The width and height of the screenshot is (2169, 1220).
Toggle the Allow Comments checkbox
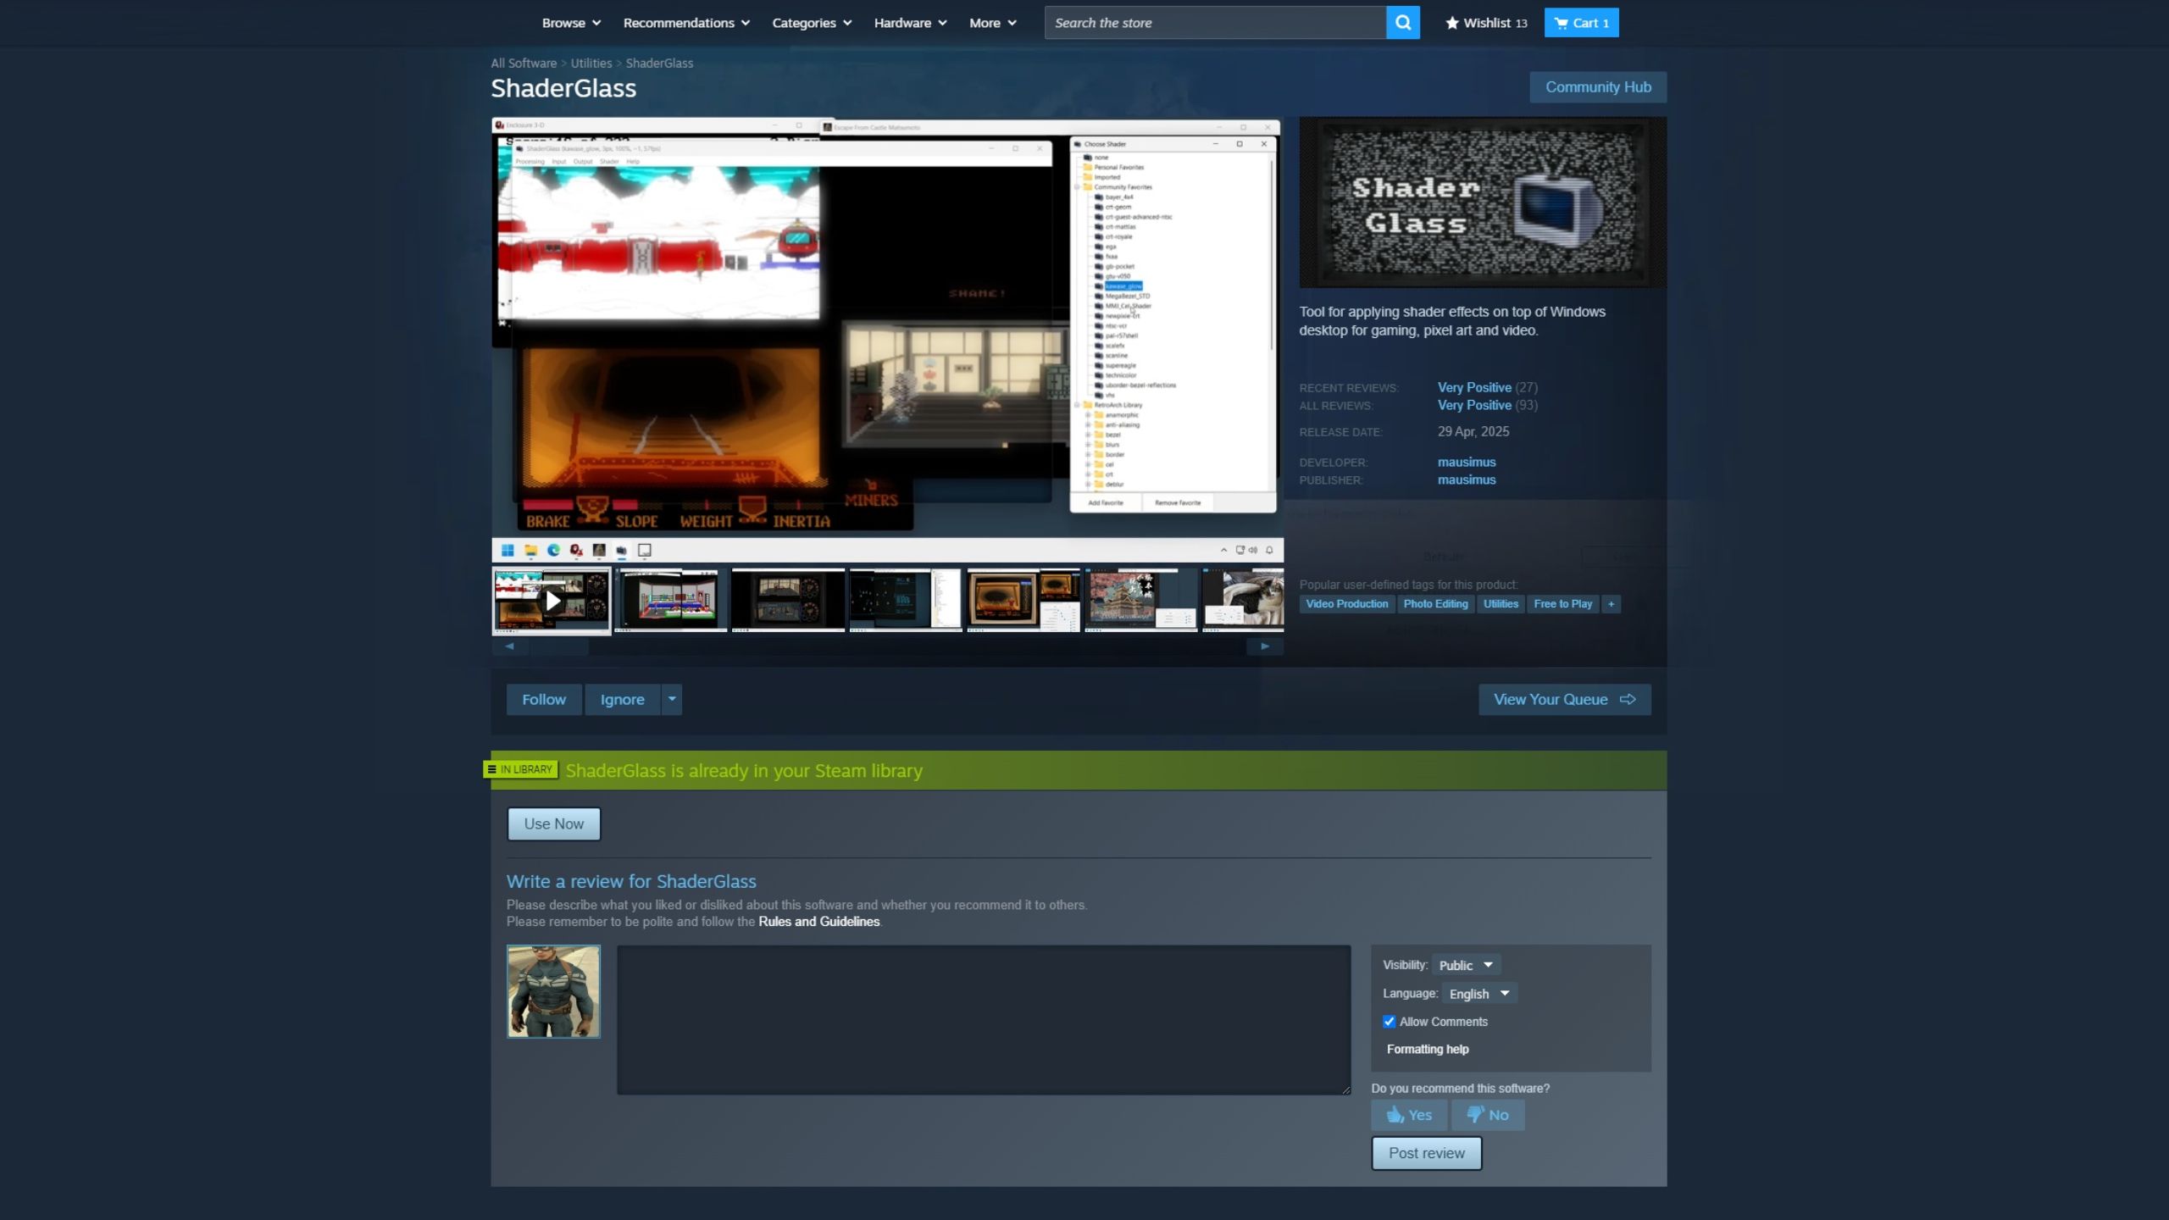[x=1389, y=1022]
